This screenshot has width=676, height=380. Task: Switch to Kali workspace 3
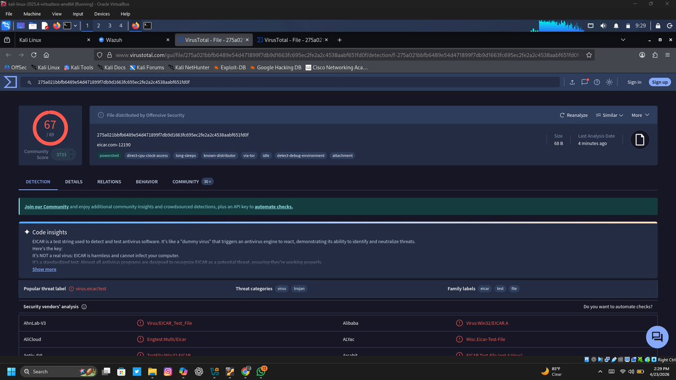pyautogui.click(x=109, y=25)
